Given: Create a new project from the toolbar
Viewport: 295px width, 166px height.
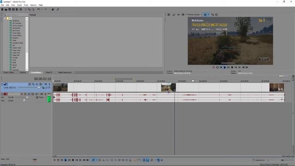Looking at the screenshot, I should [2, 9].
